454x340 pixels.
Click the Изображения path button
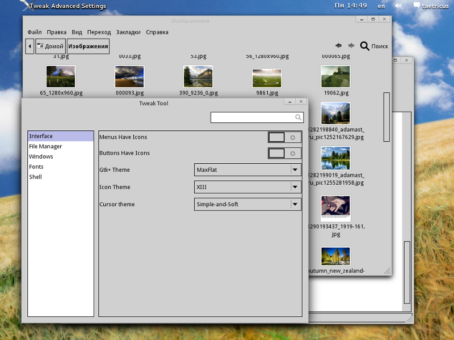(x=88, y=46)
